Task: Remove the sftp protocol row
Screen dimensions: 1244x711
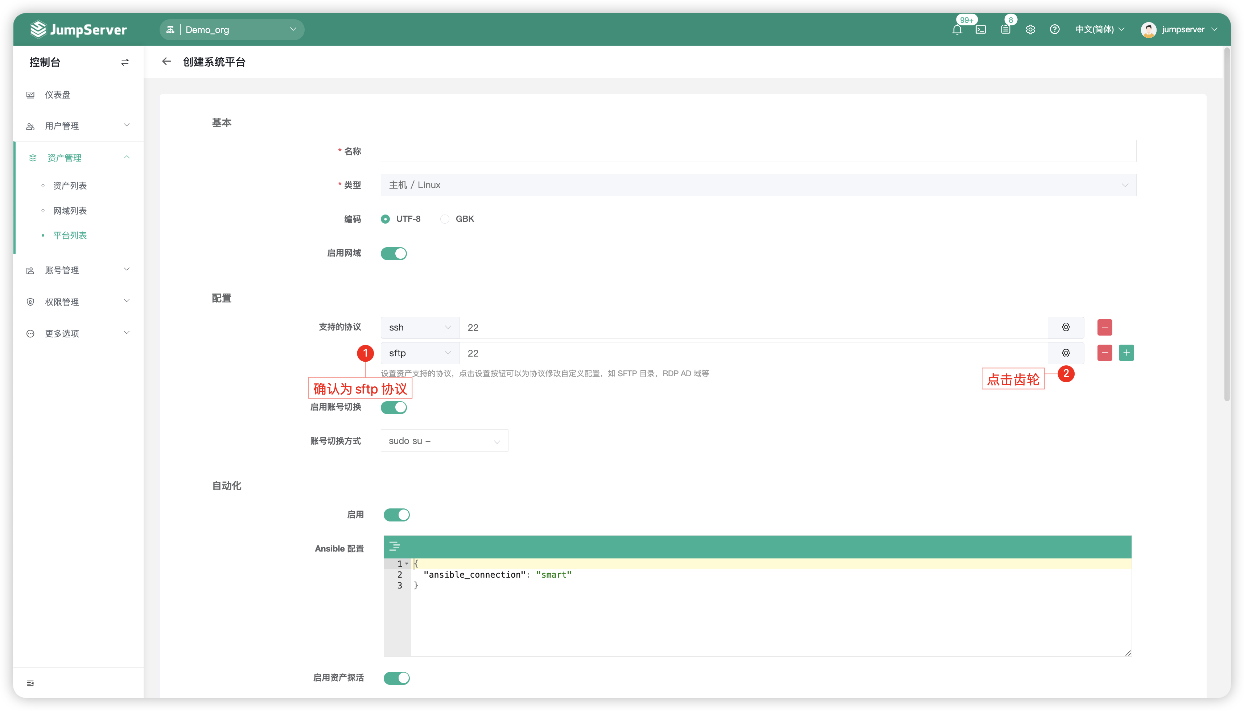Action: tap(1105, 353)
